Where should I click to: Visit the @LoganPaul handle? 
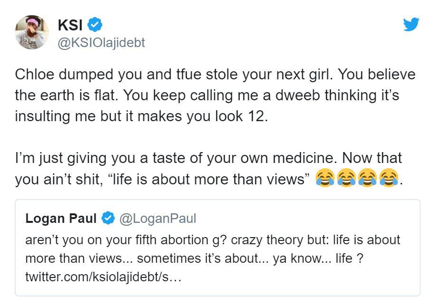click(x=158, y=219)
